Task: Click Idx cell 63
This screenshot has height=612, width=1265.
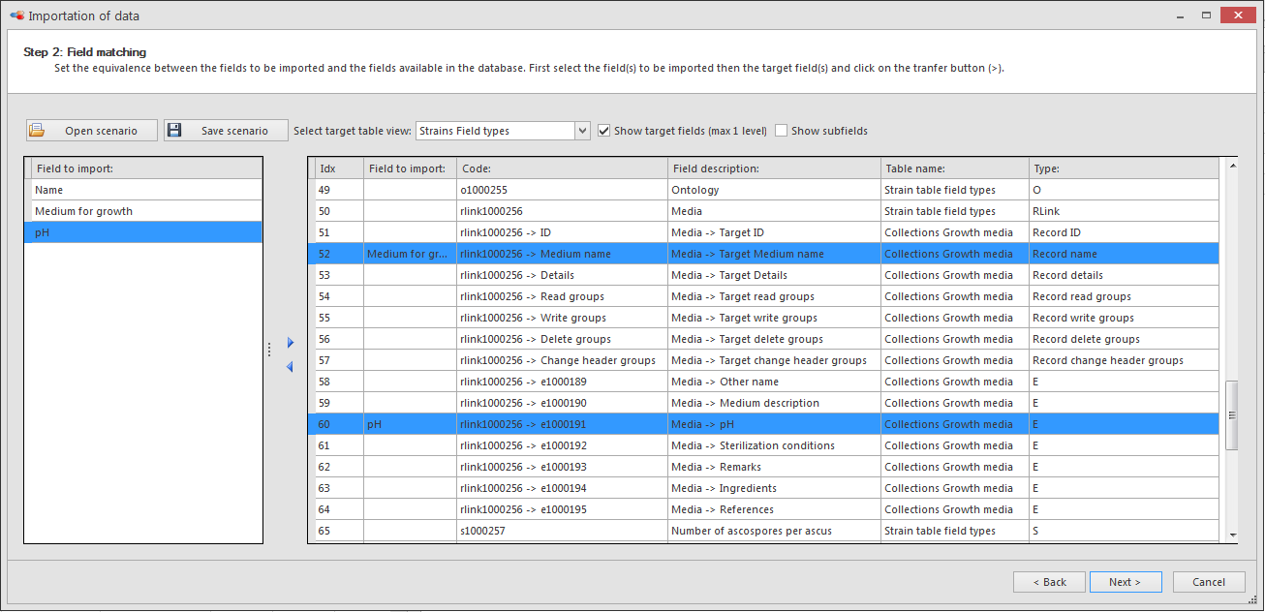Action: click(340, 488)
